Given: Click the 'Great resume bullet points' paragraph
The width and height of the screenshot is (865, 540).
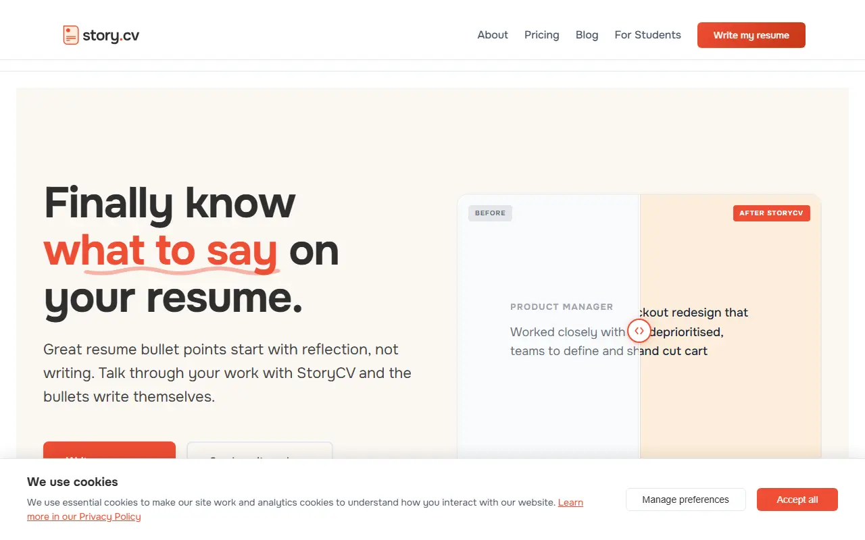Looking at the screenshot, I should 227,373.
